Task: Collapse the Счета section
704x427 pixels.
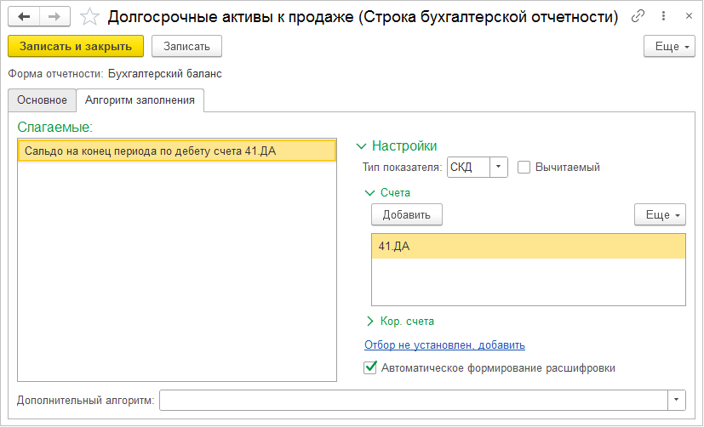Action: tap(370, 193)
